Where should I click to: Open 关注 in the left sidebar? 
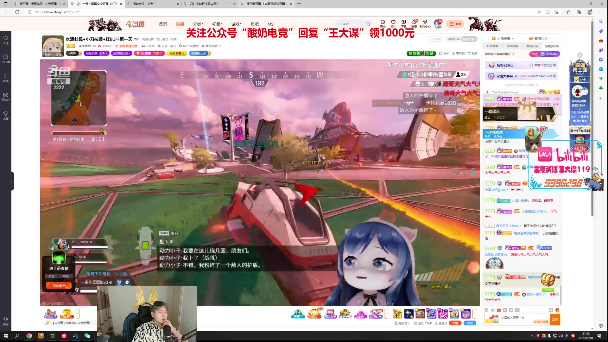click(x=6, y=40)
